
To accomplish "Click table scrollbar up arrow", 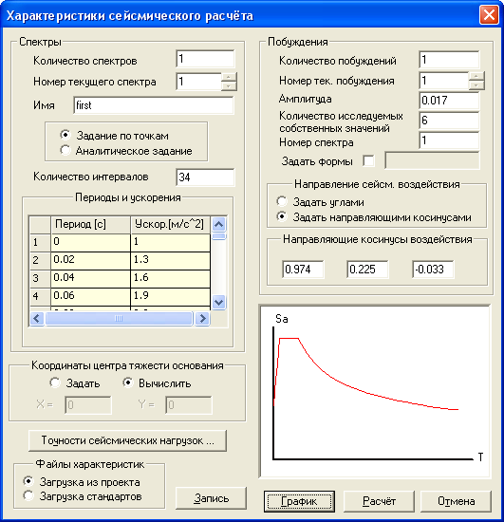I will (x=218, y=224).
